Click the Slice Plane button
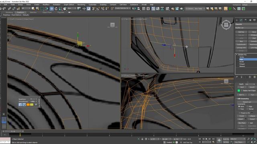Viewport: 257px width, 144px height. [242, 123]
